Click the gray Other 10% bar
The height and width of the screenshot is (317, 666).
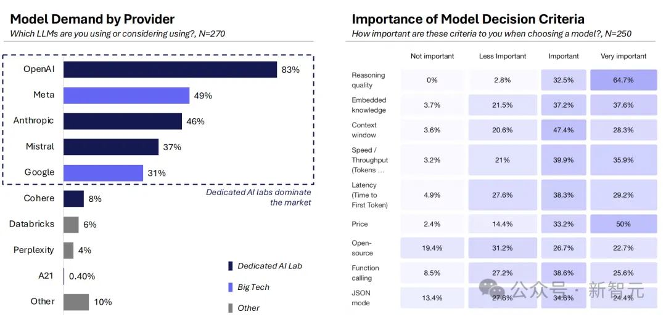[76, 302]
